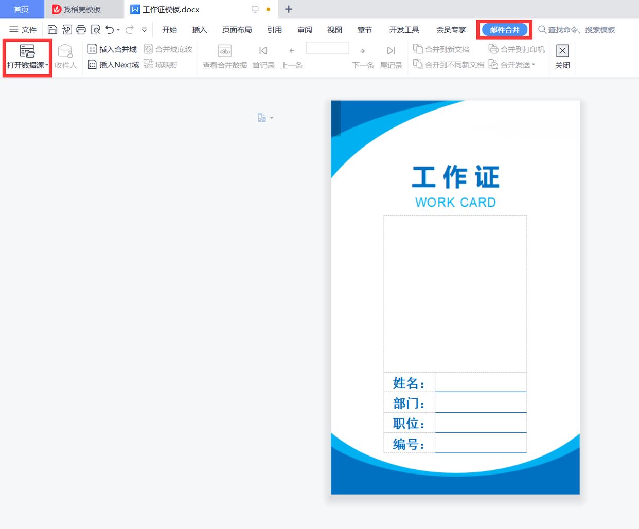The width and height of the screenshot is (639, 529).
Task: Switch to the 章节 ribbon tab
Action: pos(365,30)
